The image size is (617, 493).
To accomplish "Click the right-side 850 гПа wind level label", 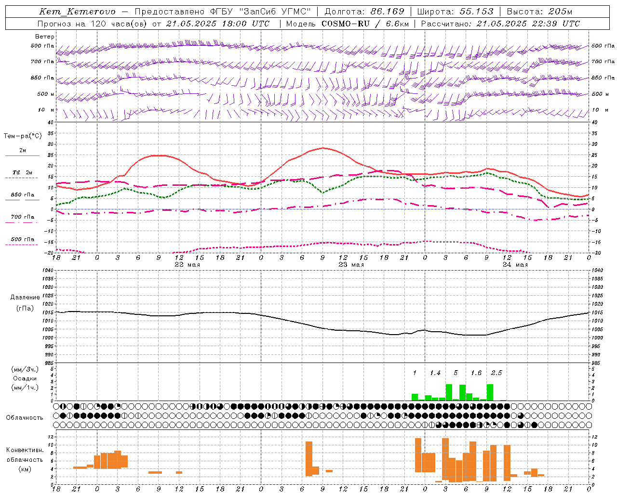I will coord(603,78).
